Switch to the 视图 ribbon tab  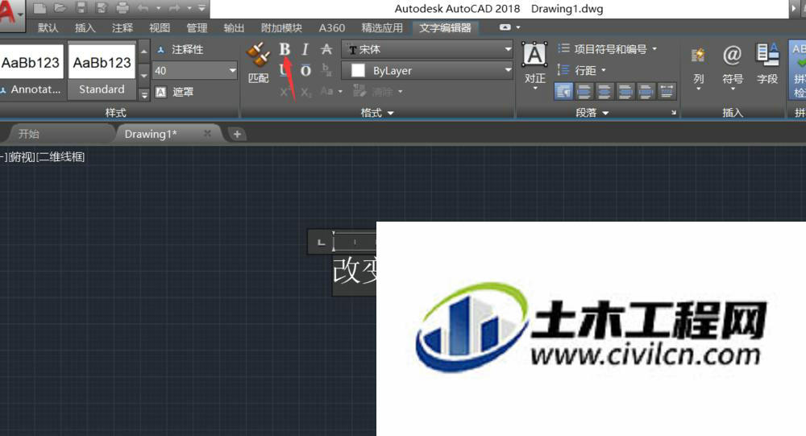click(x=160, y=27)
